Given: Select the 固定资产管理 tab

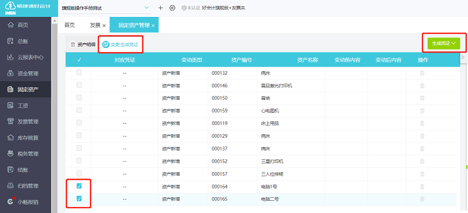Looking at the screenshot, I should click(134, 25).
